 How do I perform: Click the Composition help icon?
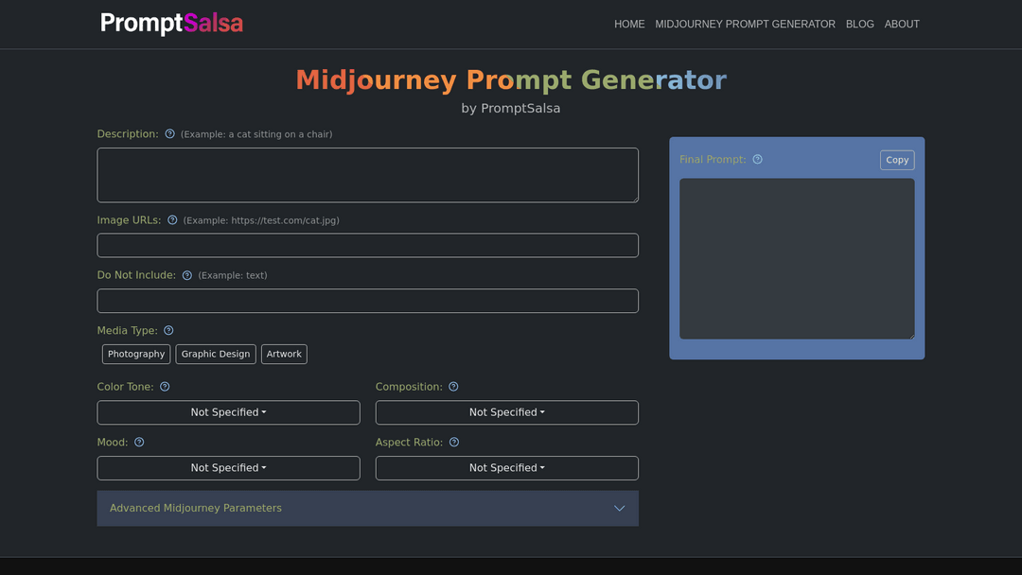coord(453,387)
